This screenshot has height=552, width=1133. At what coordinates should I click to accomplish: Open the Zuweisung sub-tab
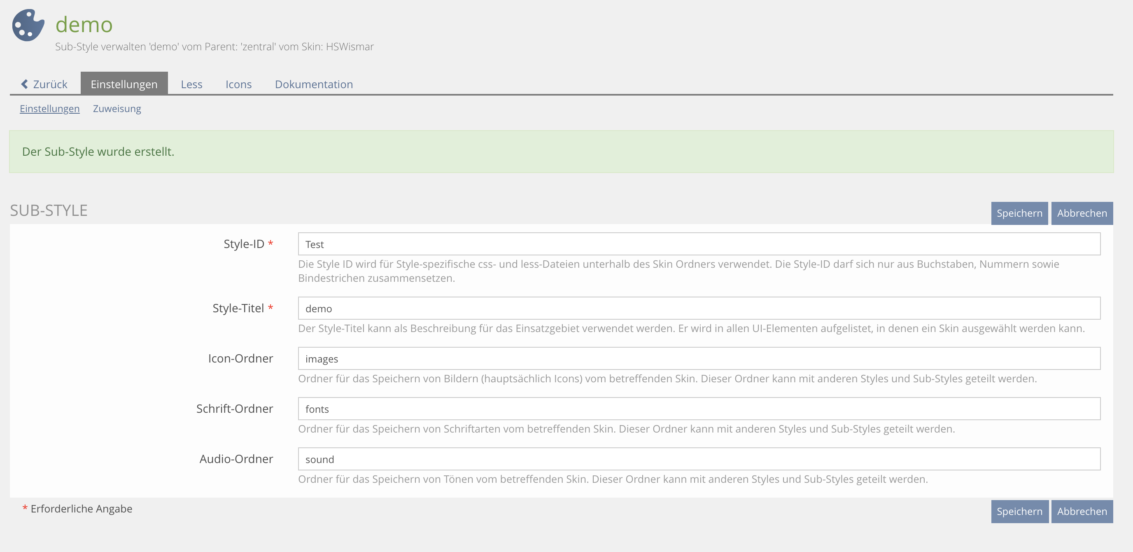[117, 109]
